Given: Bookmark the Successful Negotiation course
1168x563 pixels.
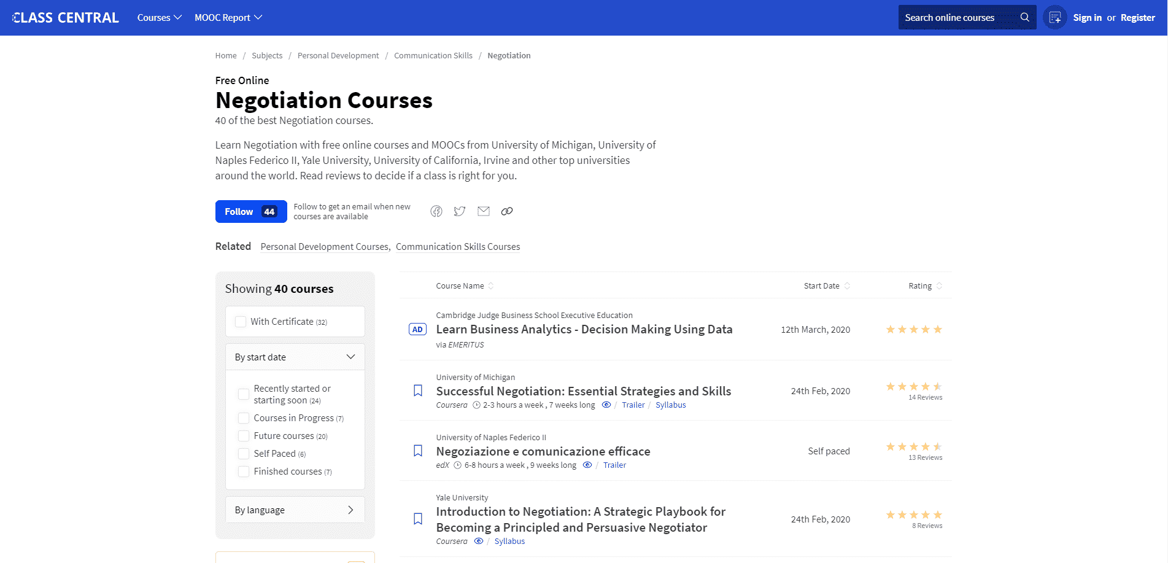Looking at the screenshot, I should (418, 390).
